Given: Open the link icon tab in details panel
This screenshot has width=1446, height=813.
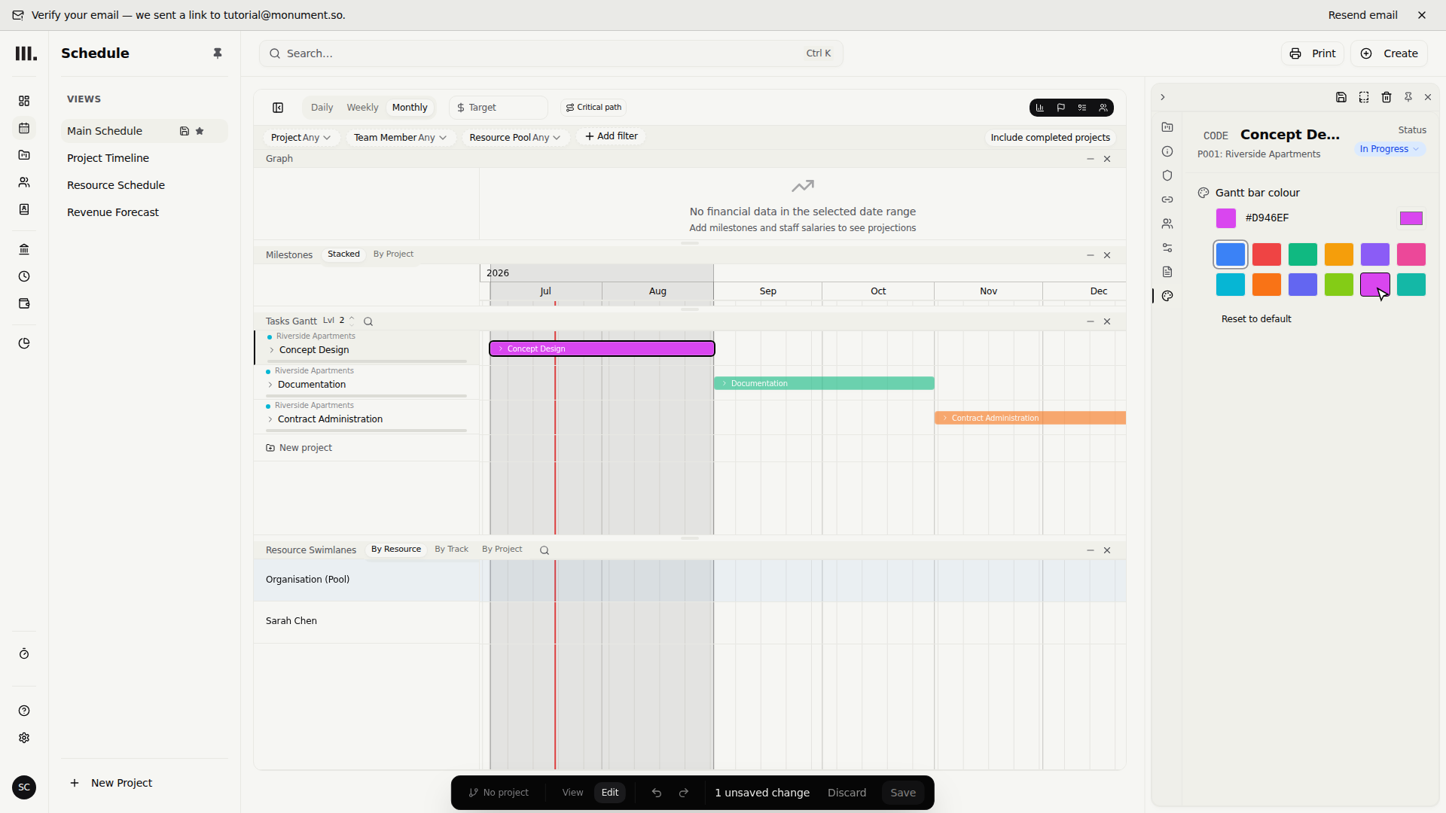Looking at the screenshot, I should (x=1167, y=199).
